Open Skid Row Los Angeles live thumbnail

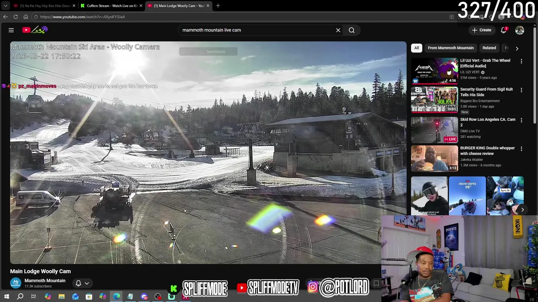pyautogui.click(x=434, y=130)
